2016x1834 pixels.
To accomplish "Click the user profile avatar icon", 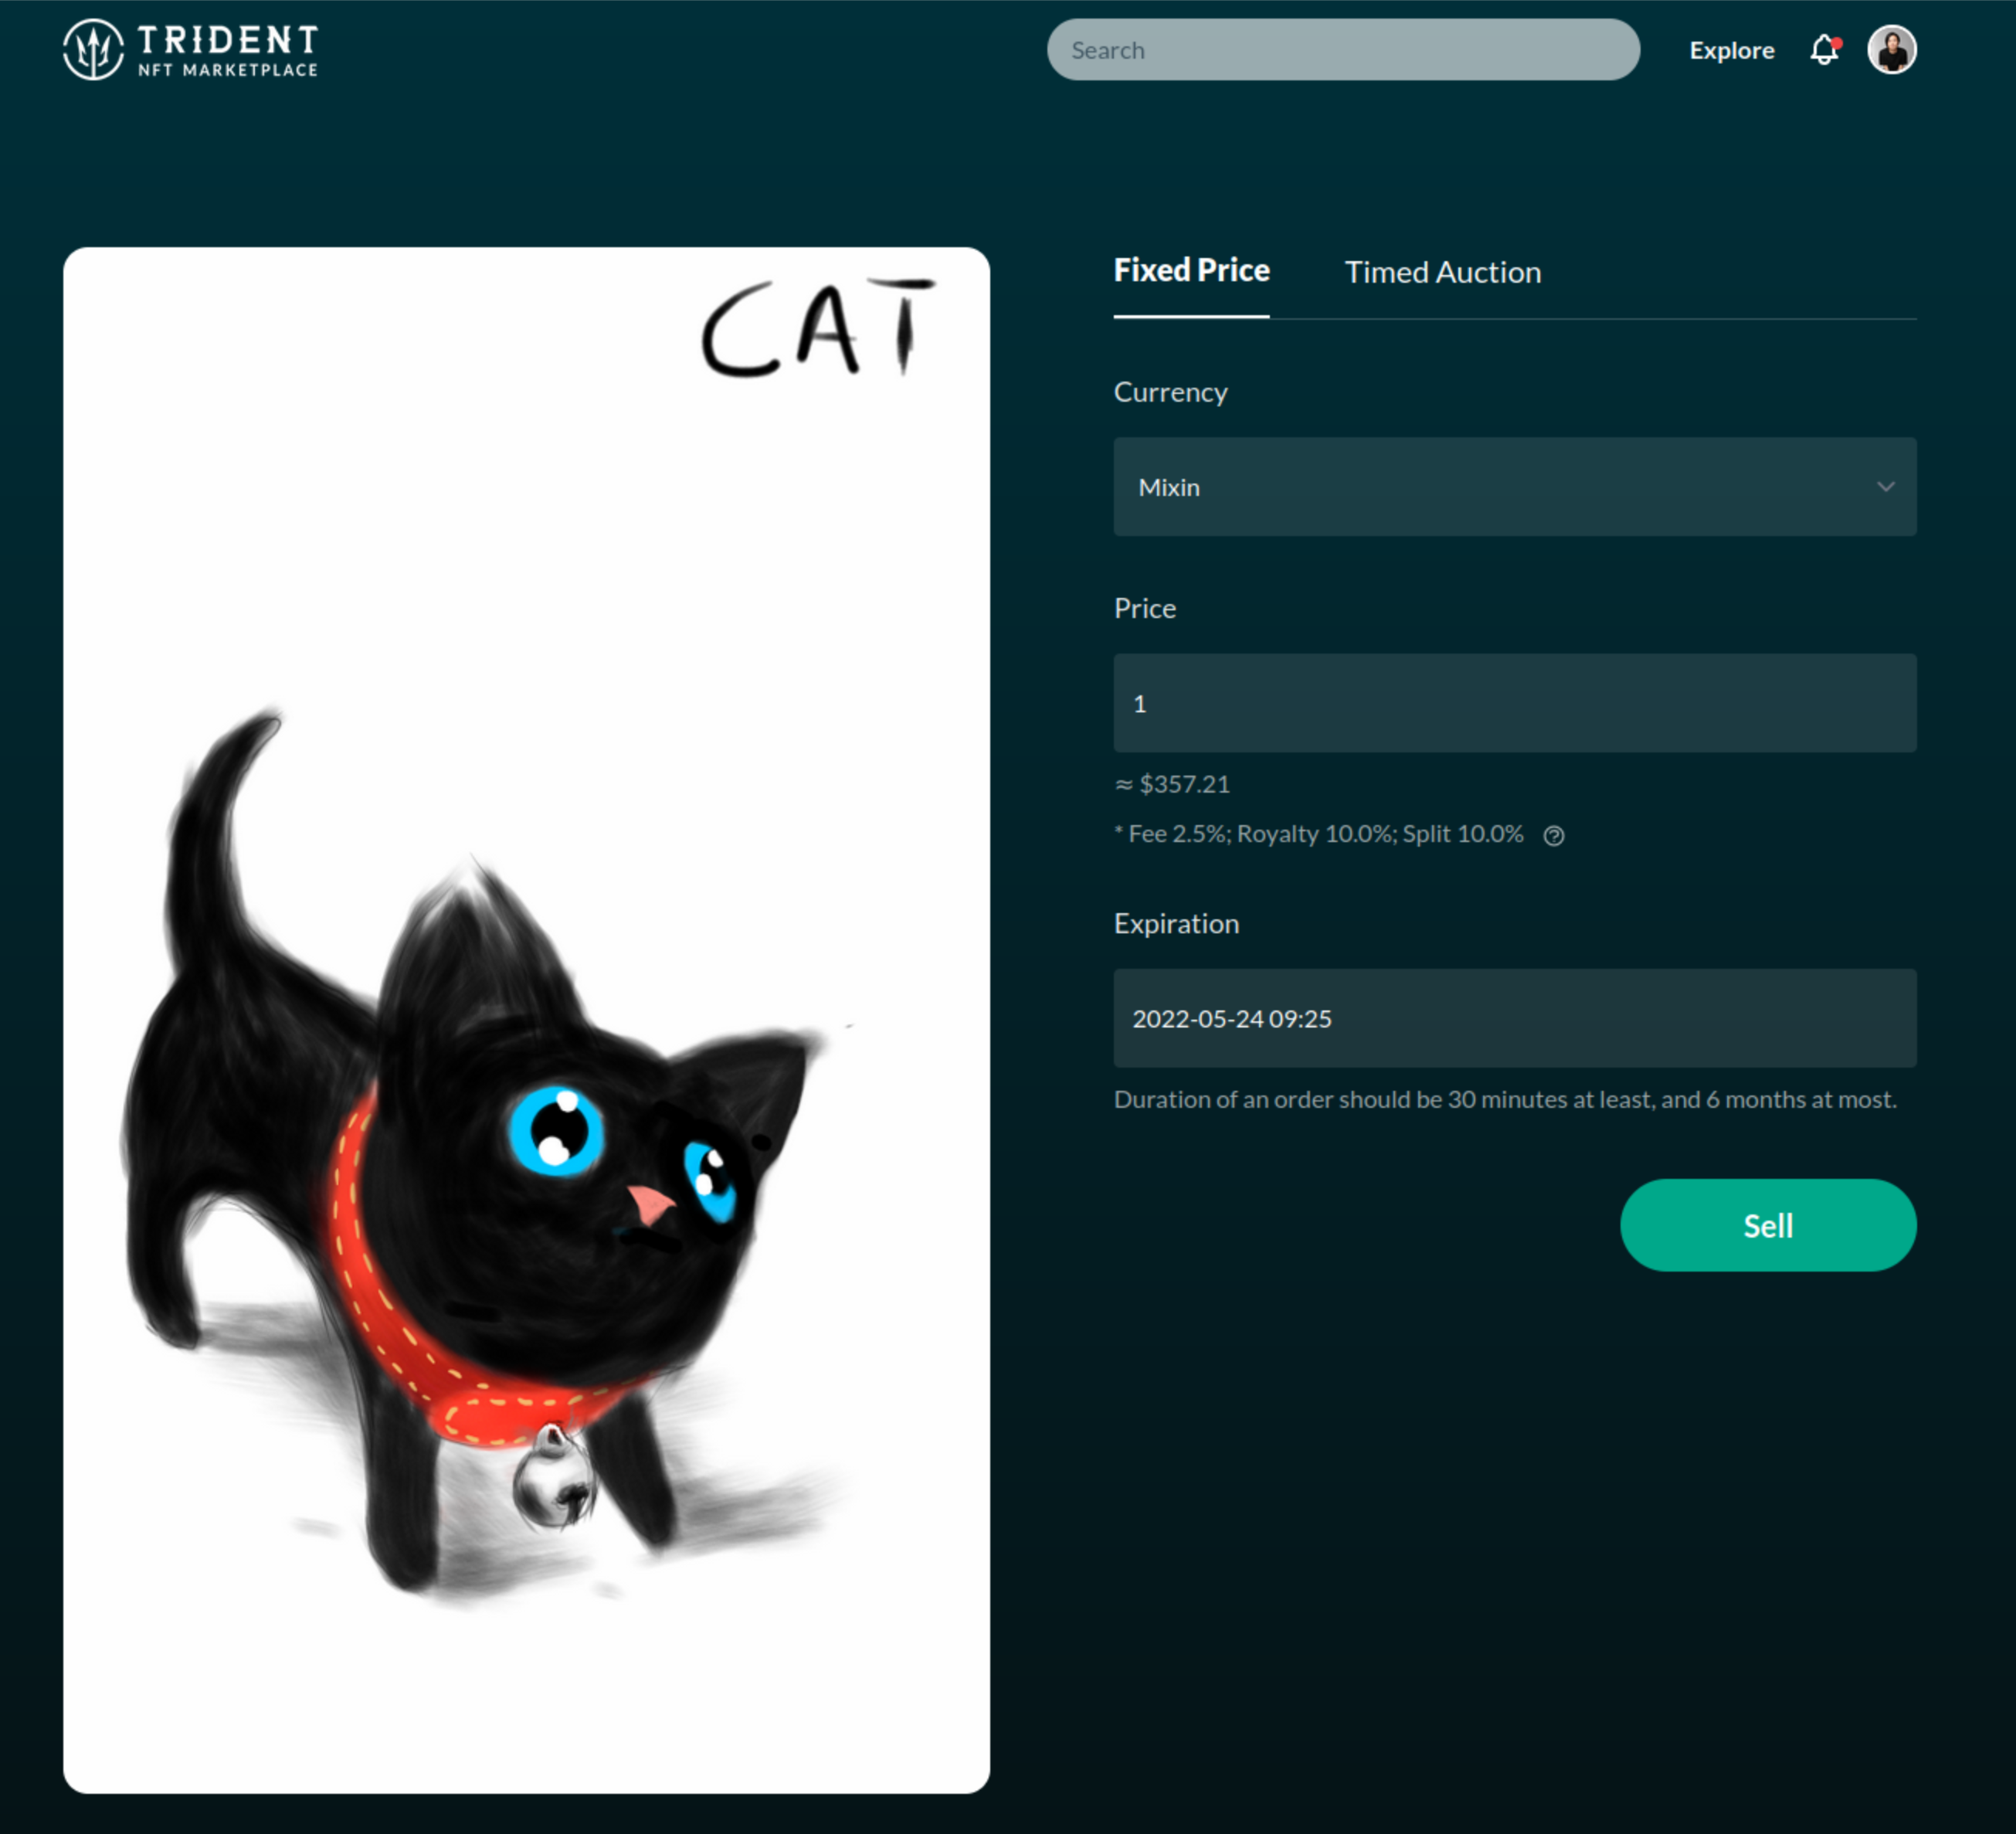I will pyautogui.click(x=1896, y=49).
